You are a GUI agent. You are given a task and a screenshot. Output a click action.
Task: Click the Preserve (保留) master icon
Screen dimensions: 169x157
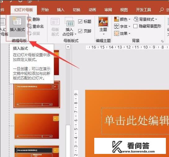[29, 33]
